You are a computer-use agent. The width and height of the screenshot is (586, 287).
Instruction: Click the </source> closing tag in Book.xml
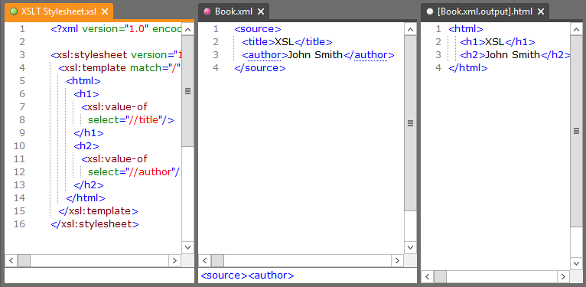click(x=260, y=68)
